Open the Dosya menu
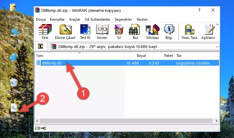 point(41,19)
